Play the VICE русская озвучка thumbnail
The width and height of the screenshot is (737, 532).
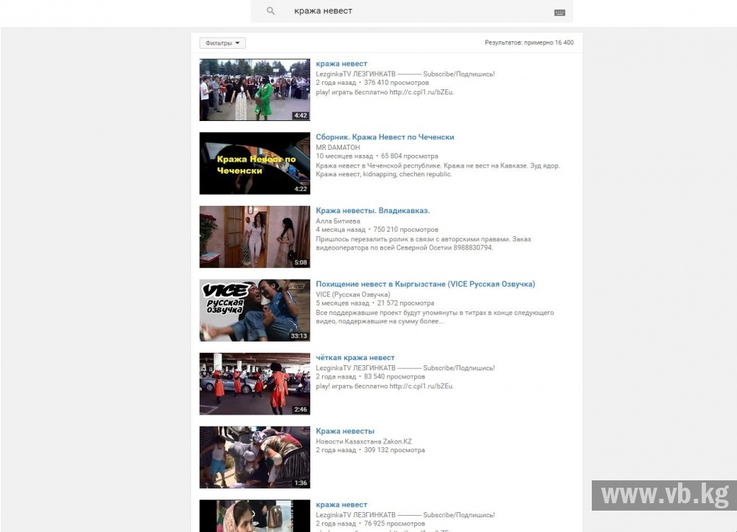tap(255, 311)
